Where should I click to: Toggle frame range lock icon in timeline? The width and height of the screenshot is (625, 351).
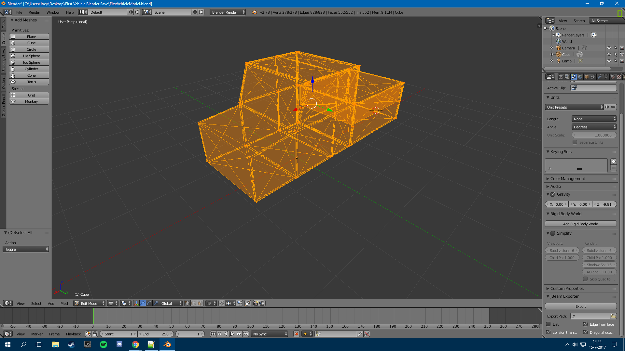click(x=95, y=334)
